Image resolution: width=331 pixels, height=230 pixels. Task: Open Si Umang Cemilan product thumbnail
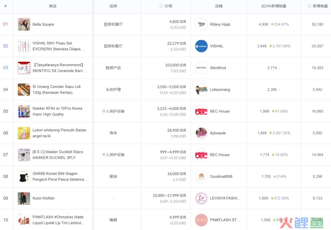click(x=24, y=89)
